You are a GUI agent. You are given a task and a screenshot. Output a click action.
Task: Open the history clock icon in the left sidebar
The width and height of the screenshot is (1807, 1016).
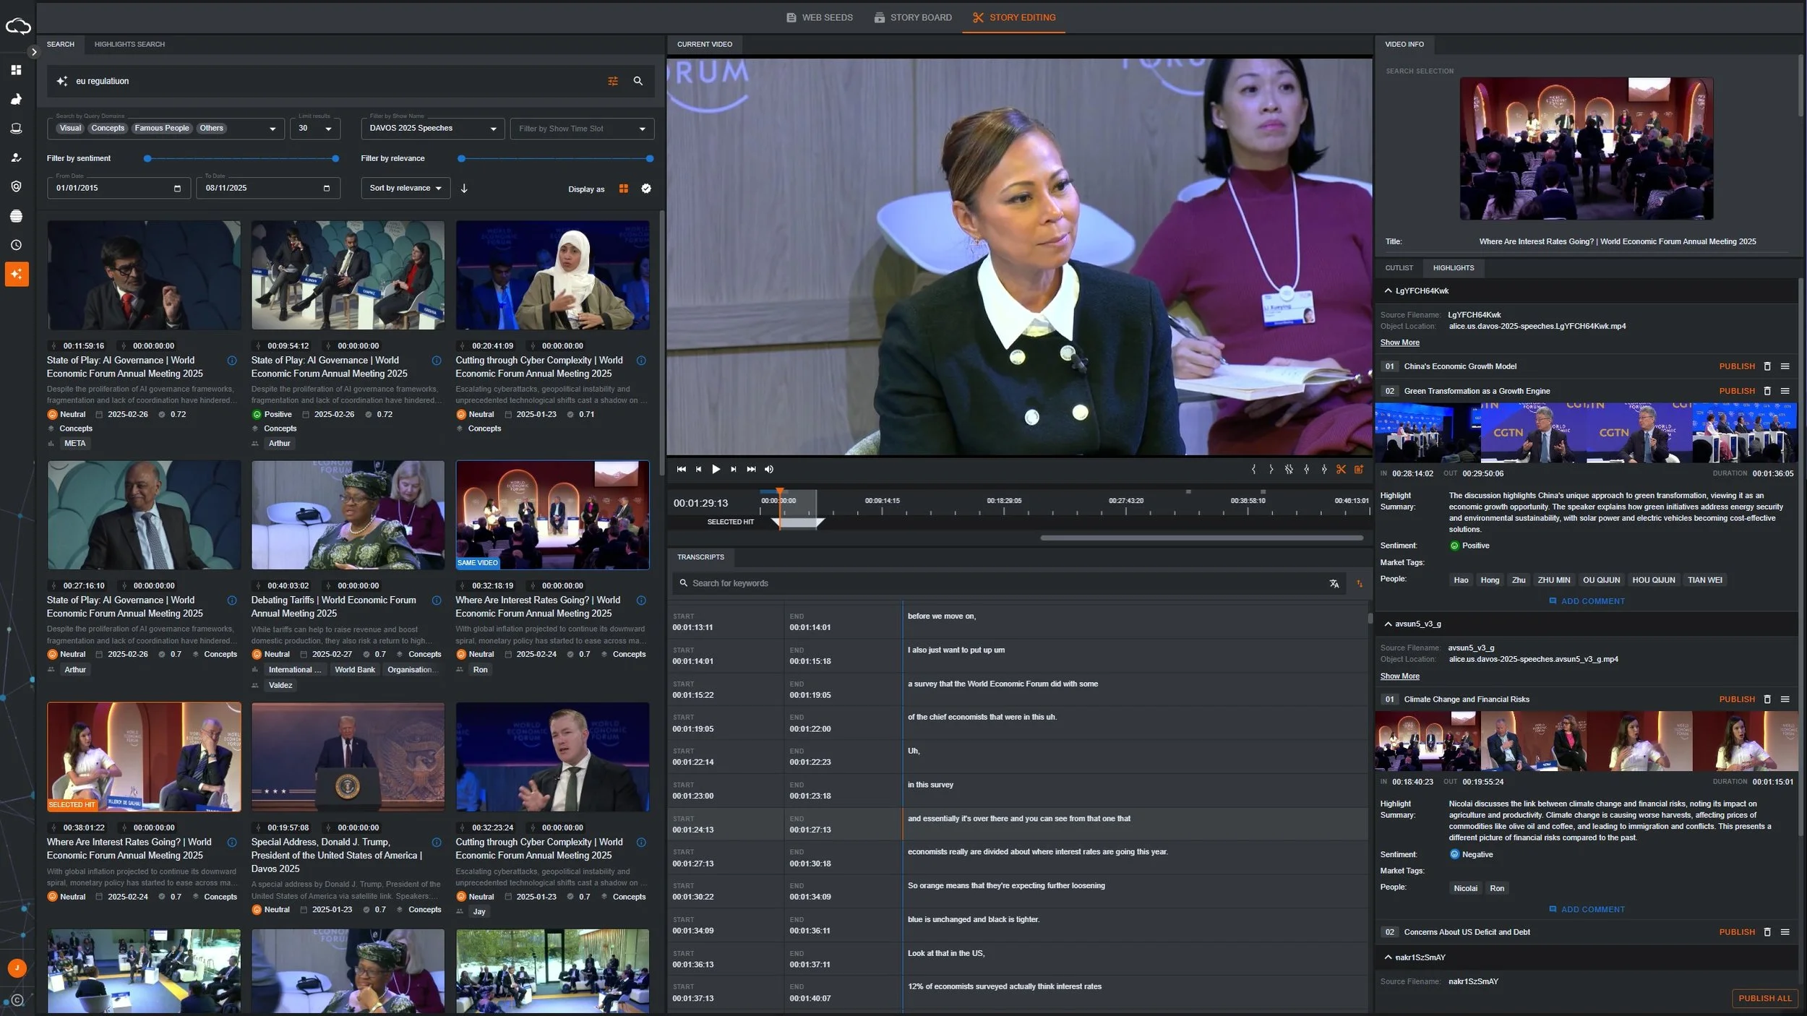pos(16,245)
